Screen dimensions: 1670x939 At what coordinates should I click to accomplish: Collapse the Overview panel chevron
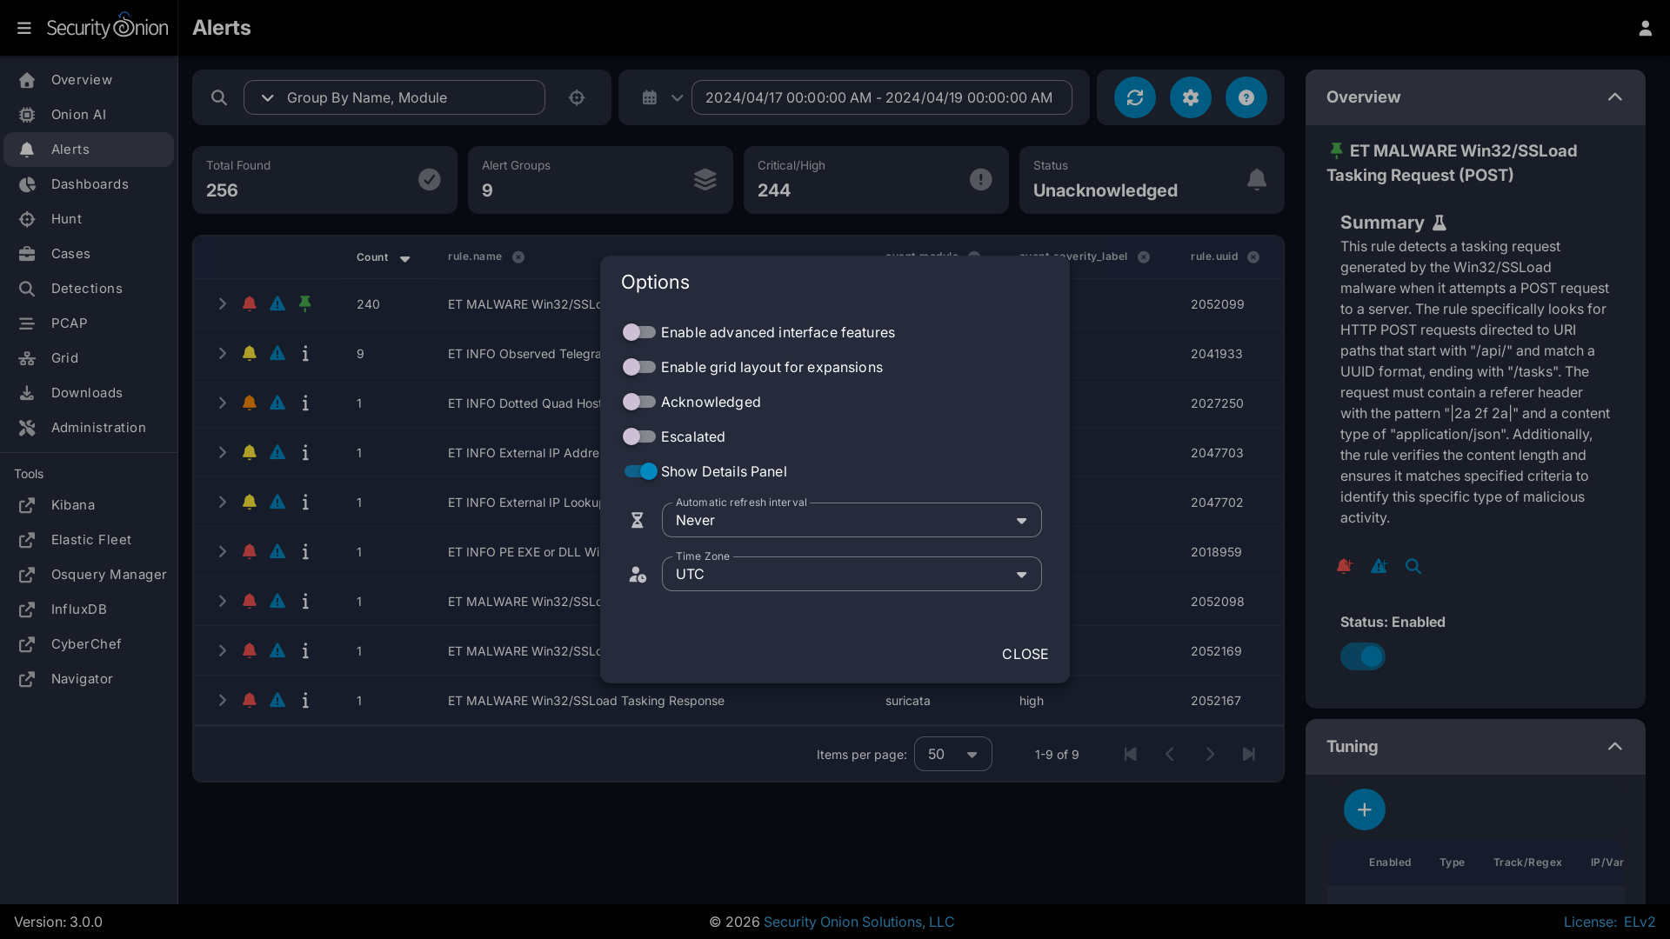click(x=1614, y=97)
